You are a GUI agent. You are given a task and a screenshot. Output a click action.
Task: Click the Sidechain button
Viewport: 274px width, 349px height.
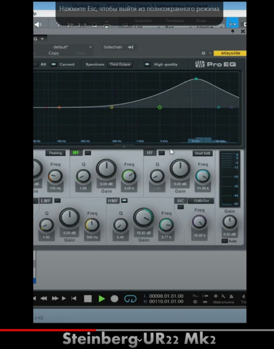[x=113, y=47]
